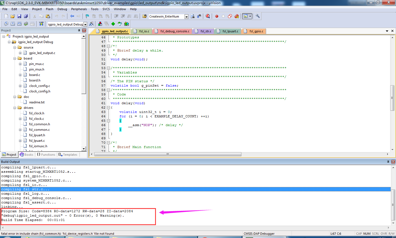This screenshot has height=238, width=396.
Task: Open Options for Target magic wand icon
Action: 92,24
